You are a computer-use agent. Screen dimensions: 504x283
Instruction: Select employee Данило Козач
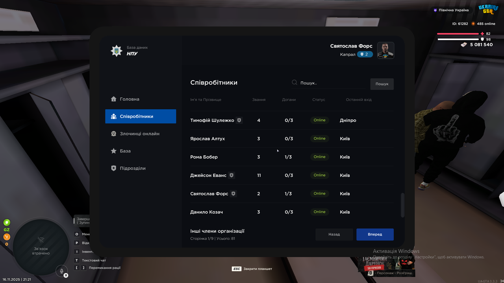coord(207,212)
